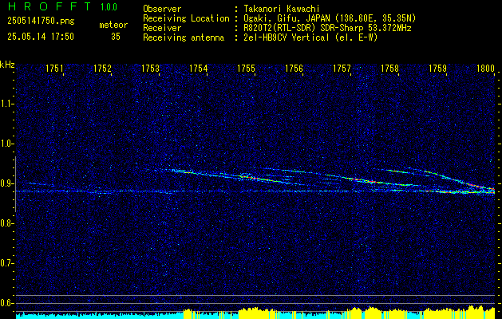
Task: Click the Receiver label
Action: point(162,28)
